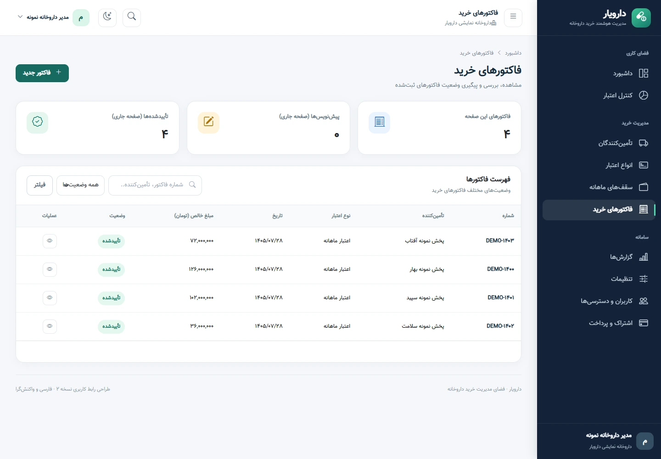Select فاکتورهای خرید in sidebar menu
This screenshot has height=459, width=661.
599,210
